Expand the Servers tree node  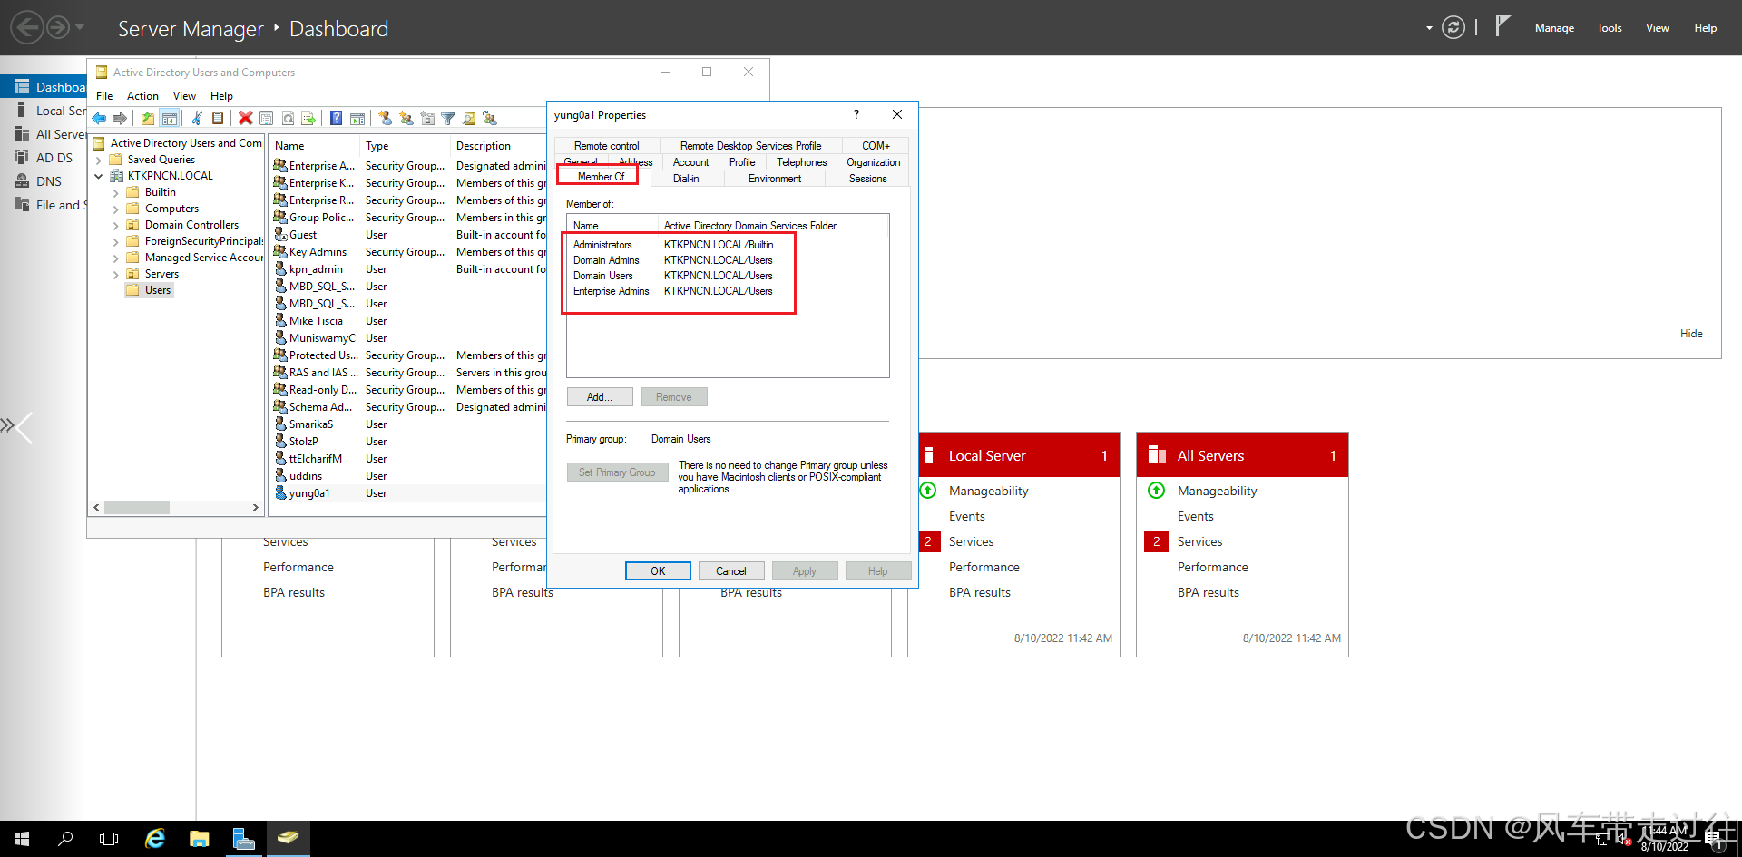tap(116, 275)
